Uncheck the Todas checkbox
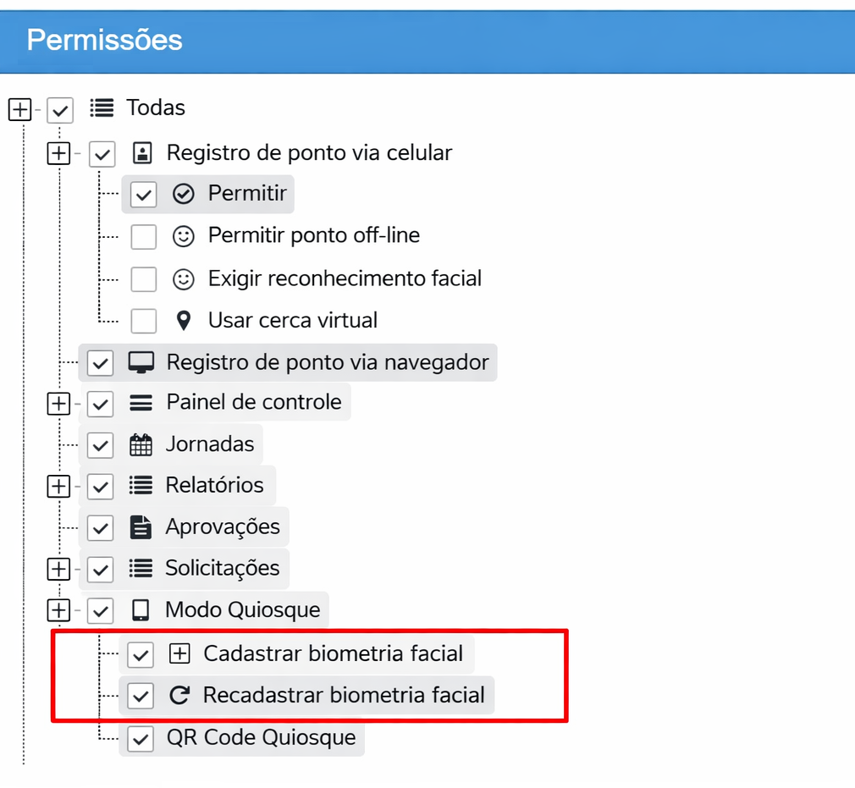Viewport: 855px width, 788px height. click(60, 109)
